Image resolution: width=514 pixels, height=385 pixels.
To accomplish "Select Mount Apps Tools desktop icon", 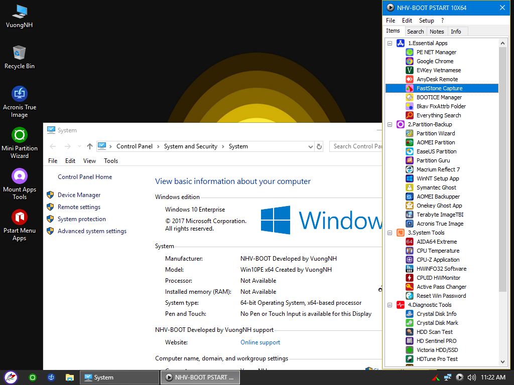I will (20, 184).
